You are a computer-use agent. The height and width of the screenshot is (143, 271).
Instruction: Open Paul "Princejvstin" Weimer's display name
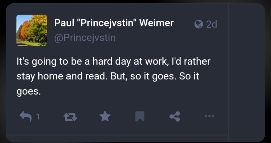point(114,23)
